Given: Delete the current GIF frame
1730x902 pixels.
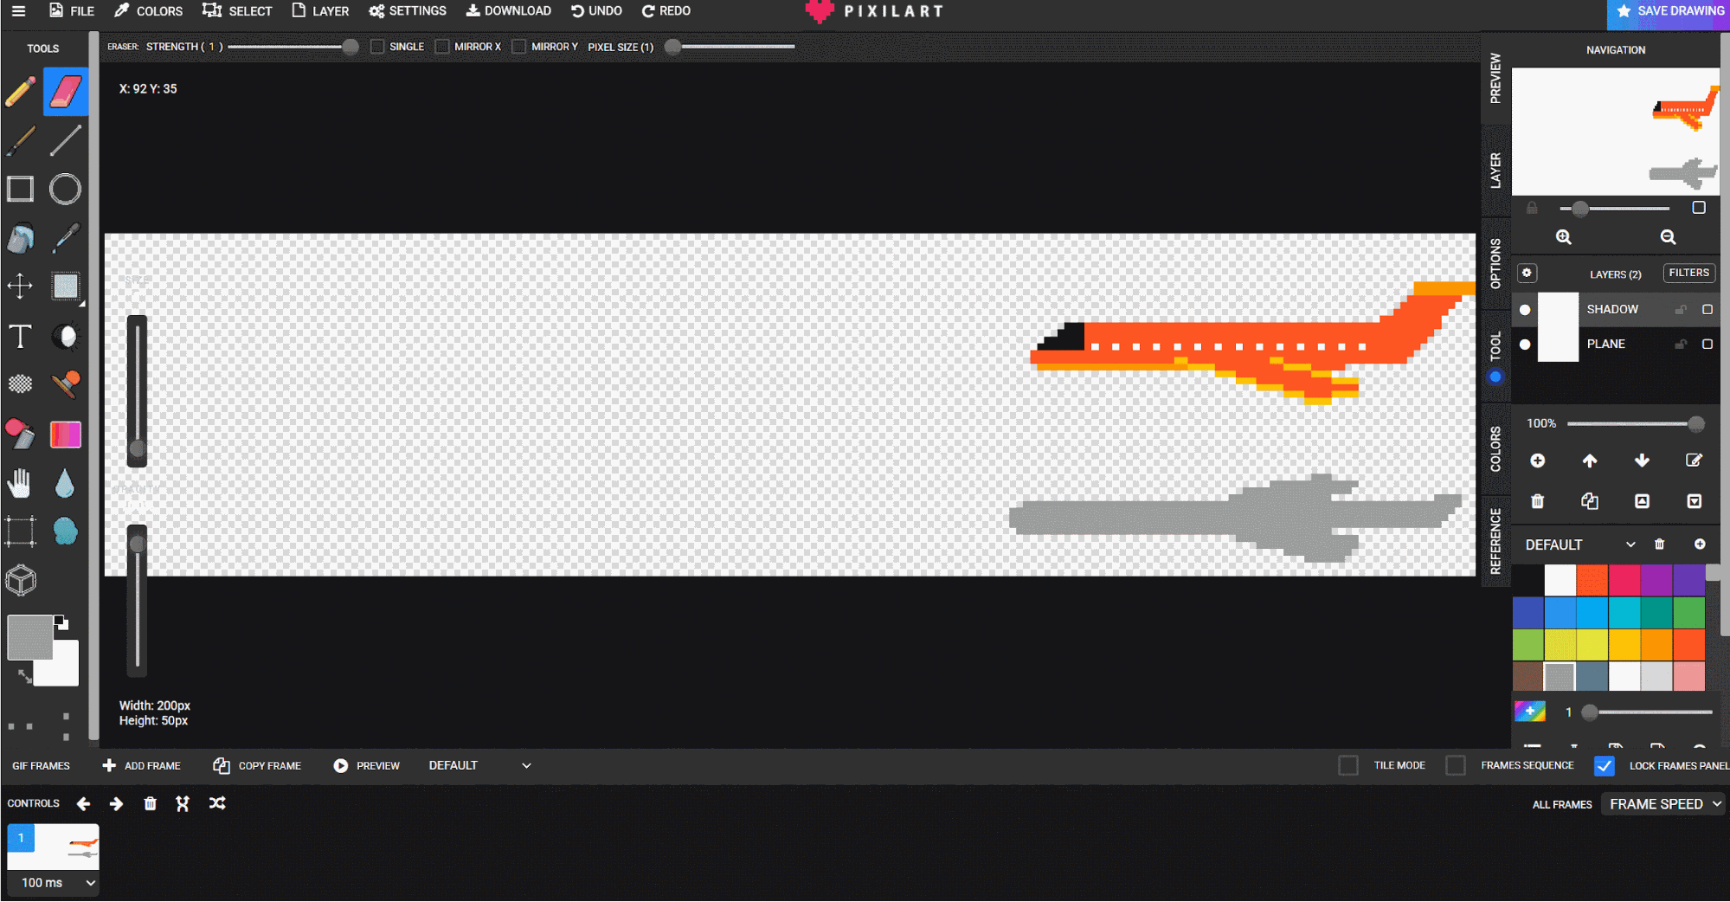Looking at the screenshot, I should click(150, 803).
